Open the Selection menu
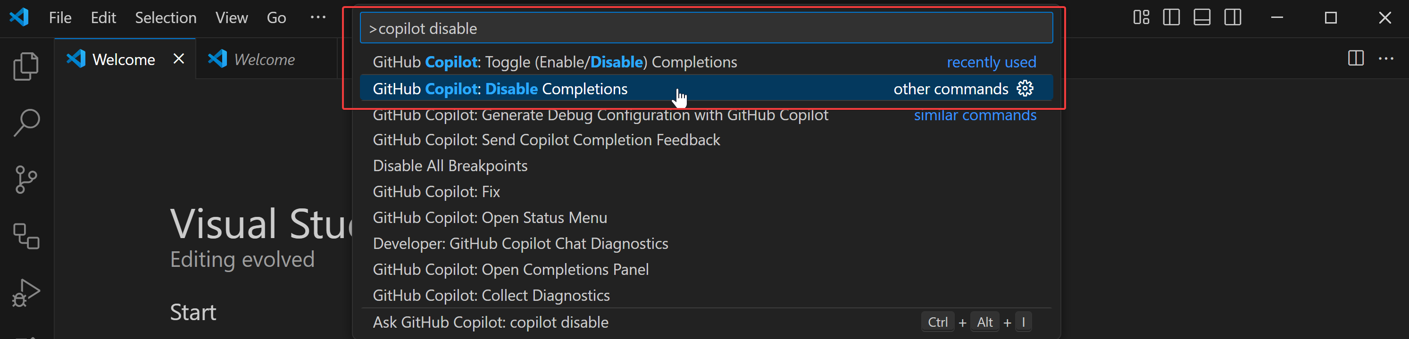 click(165, 18)
